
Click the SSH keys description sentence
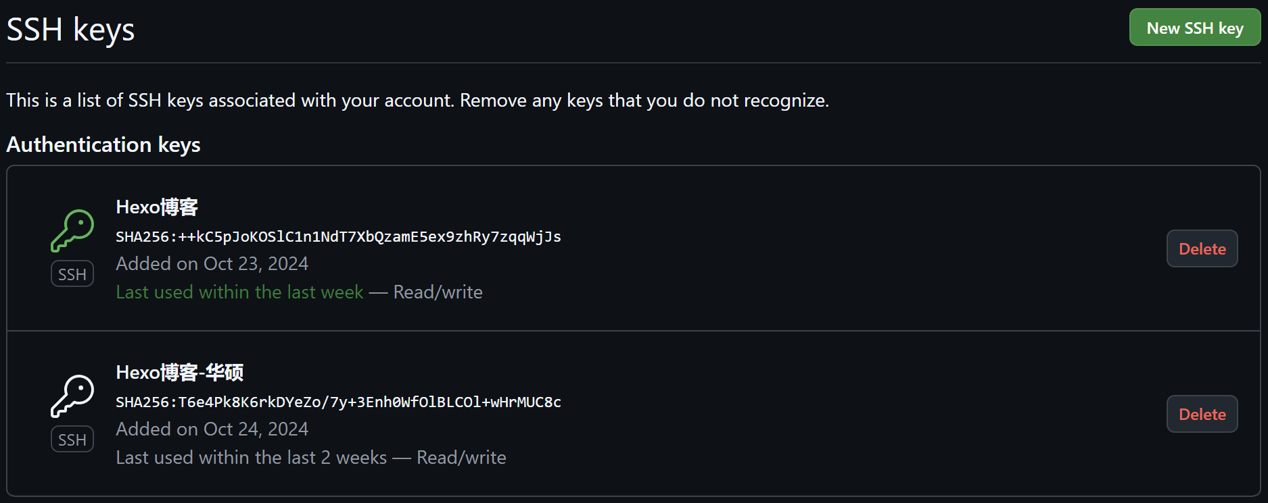pyautogui.click(x=417, y=100)
